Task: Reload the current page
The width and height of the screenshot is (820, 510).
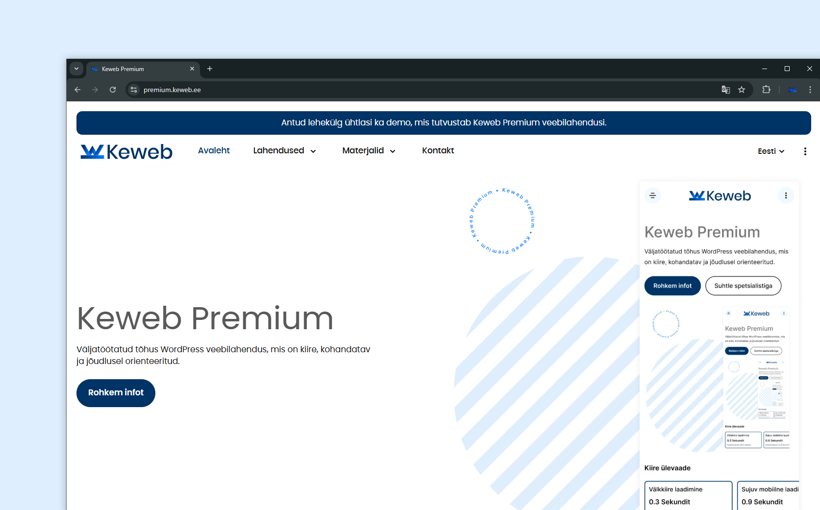Action: pos(113,90)
